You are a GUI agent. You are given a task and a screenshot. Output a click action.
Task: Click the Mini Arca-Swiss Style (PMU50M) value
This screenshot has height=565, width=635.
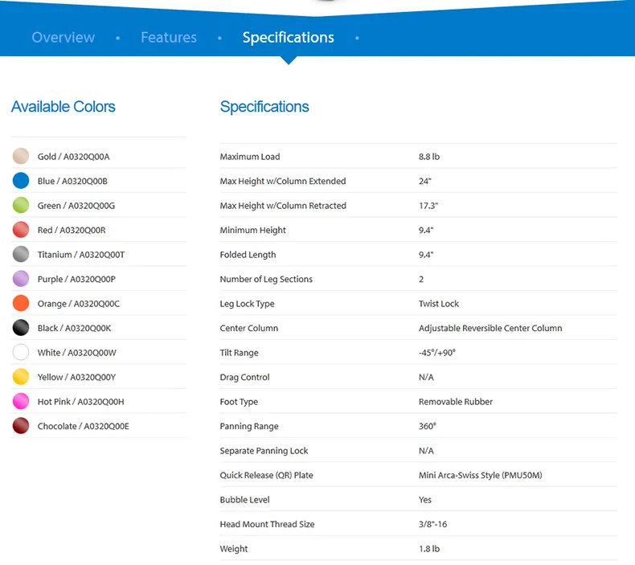pos(481,475)
